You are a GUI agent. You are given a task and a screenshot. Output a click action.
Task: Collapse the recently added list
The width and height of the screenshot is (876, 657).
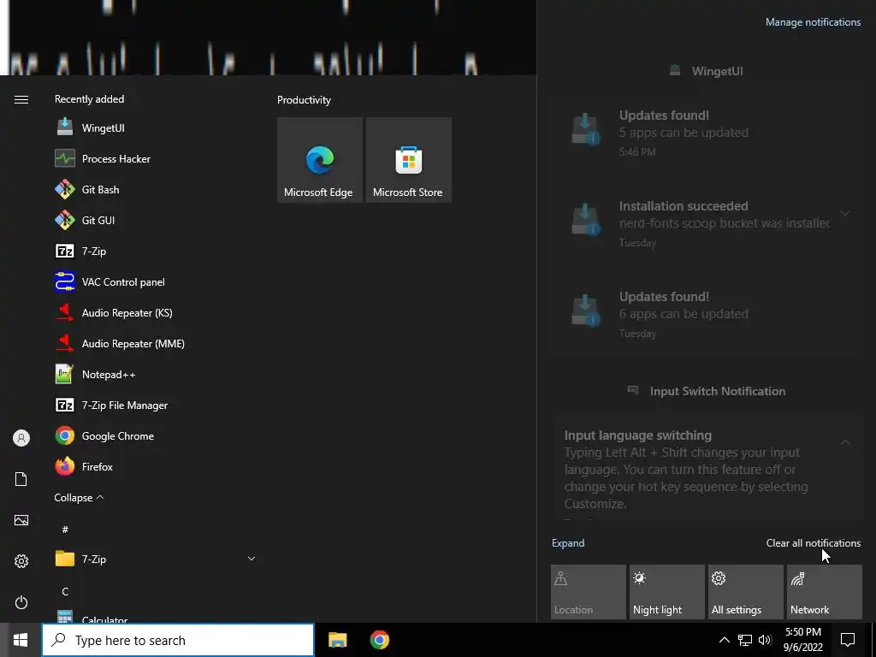(79, 497)
